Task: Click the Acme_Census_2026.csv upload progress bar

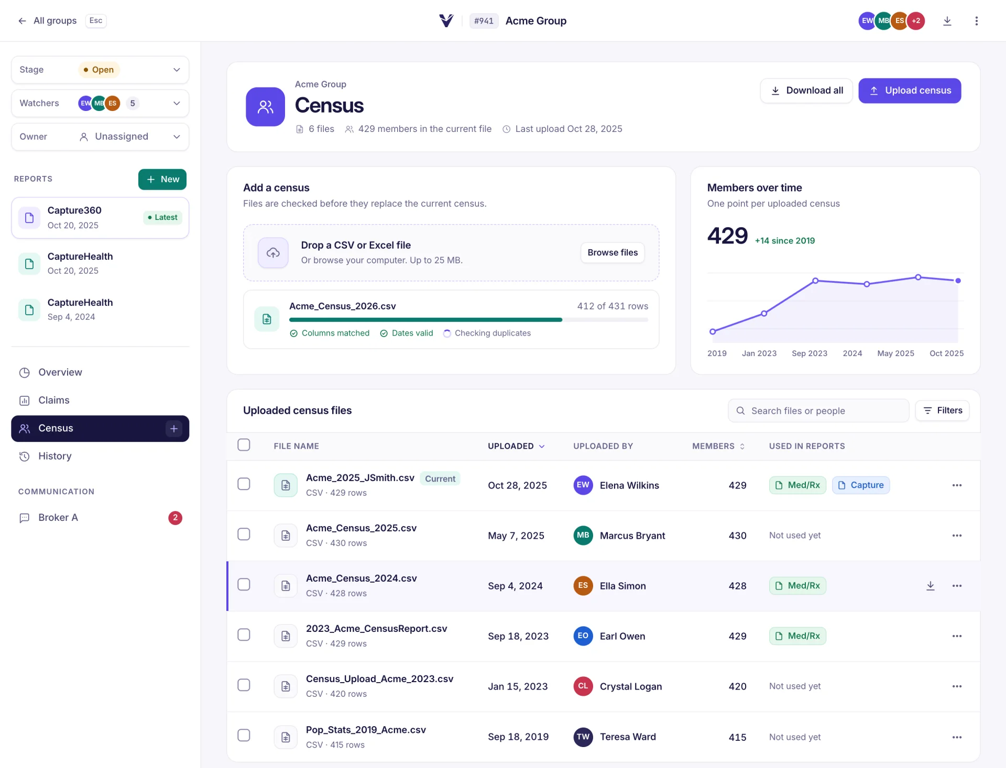Action: tap(468, 320)
